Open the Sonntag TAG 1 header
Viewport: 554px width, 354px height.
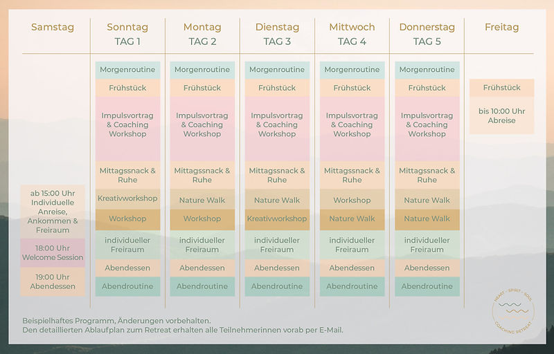click(127, 34)
